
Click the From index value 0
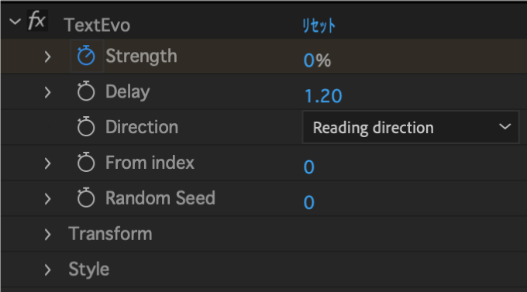[x=309, y=167]
